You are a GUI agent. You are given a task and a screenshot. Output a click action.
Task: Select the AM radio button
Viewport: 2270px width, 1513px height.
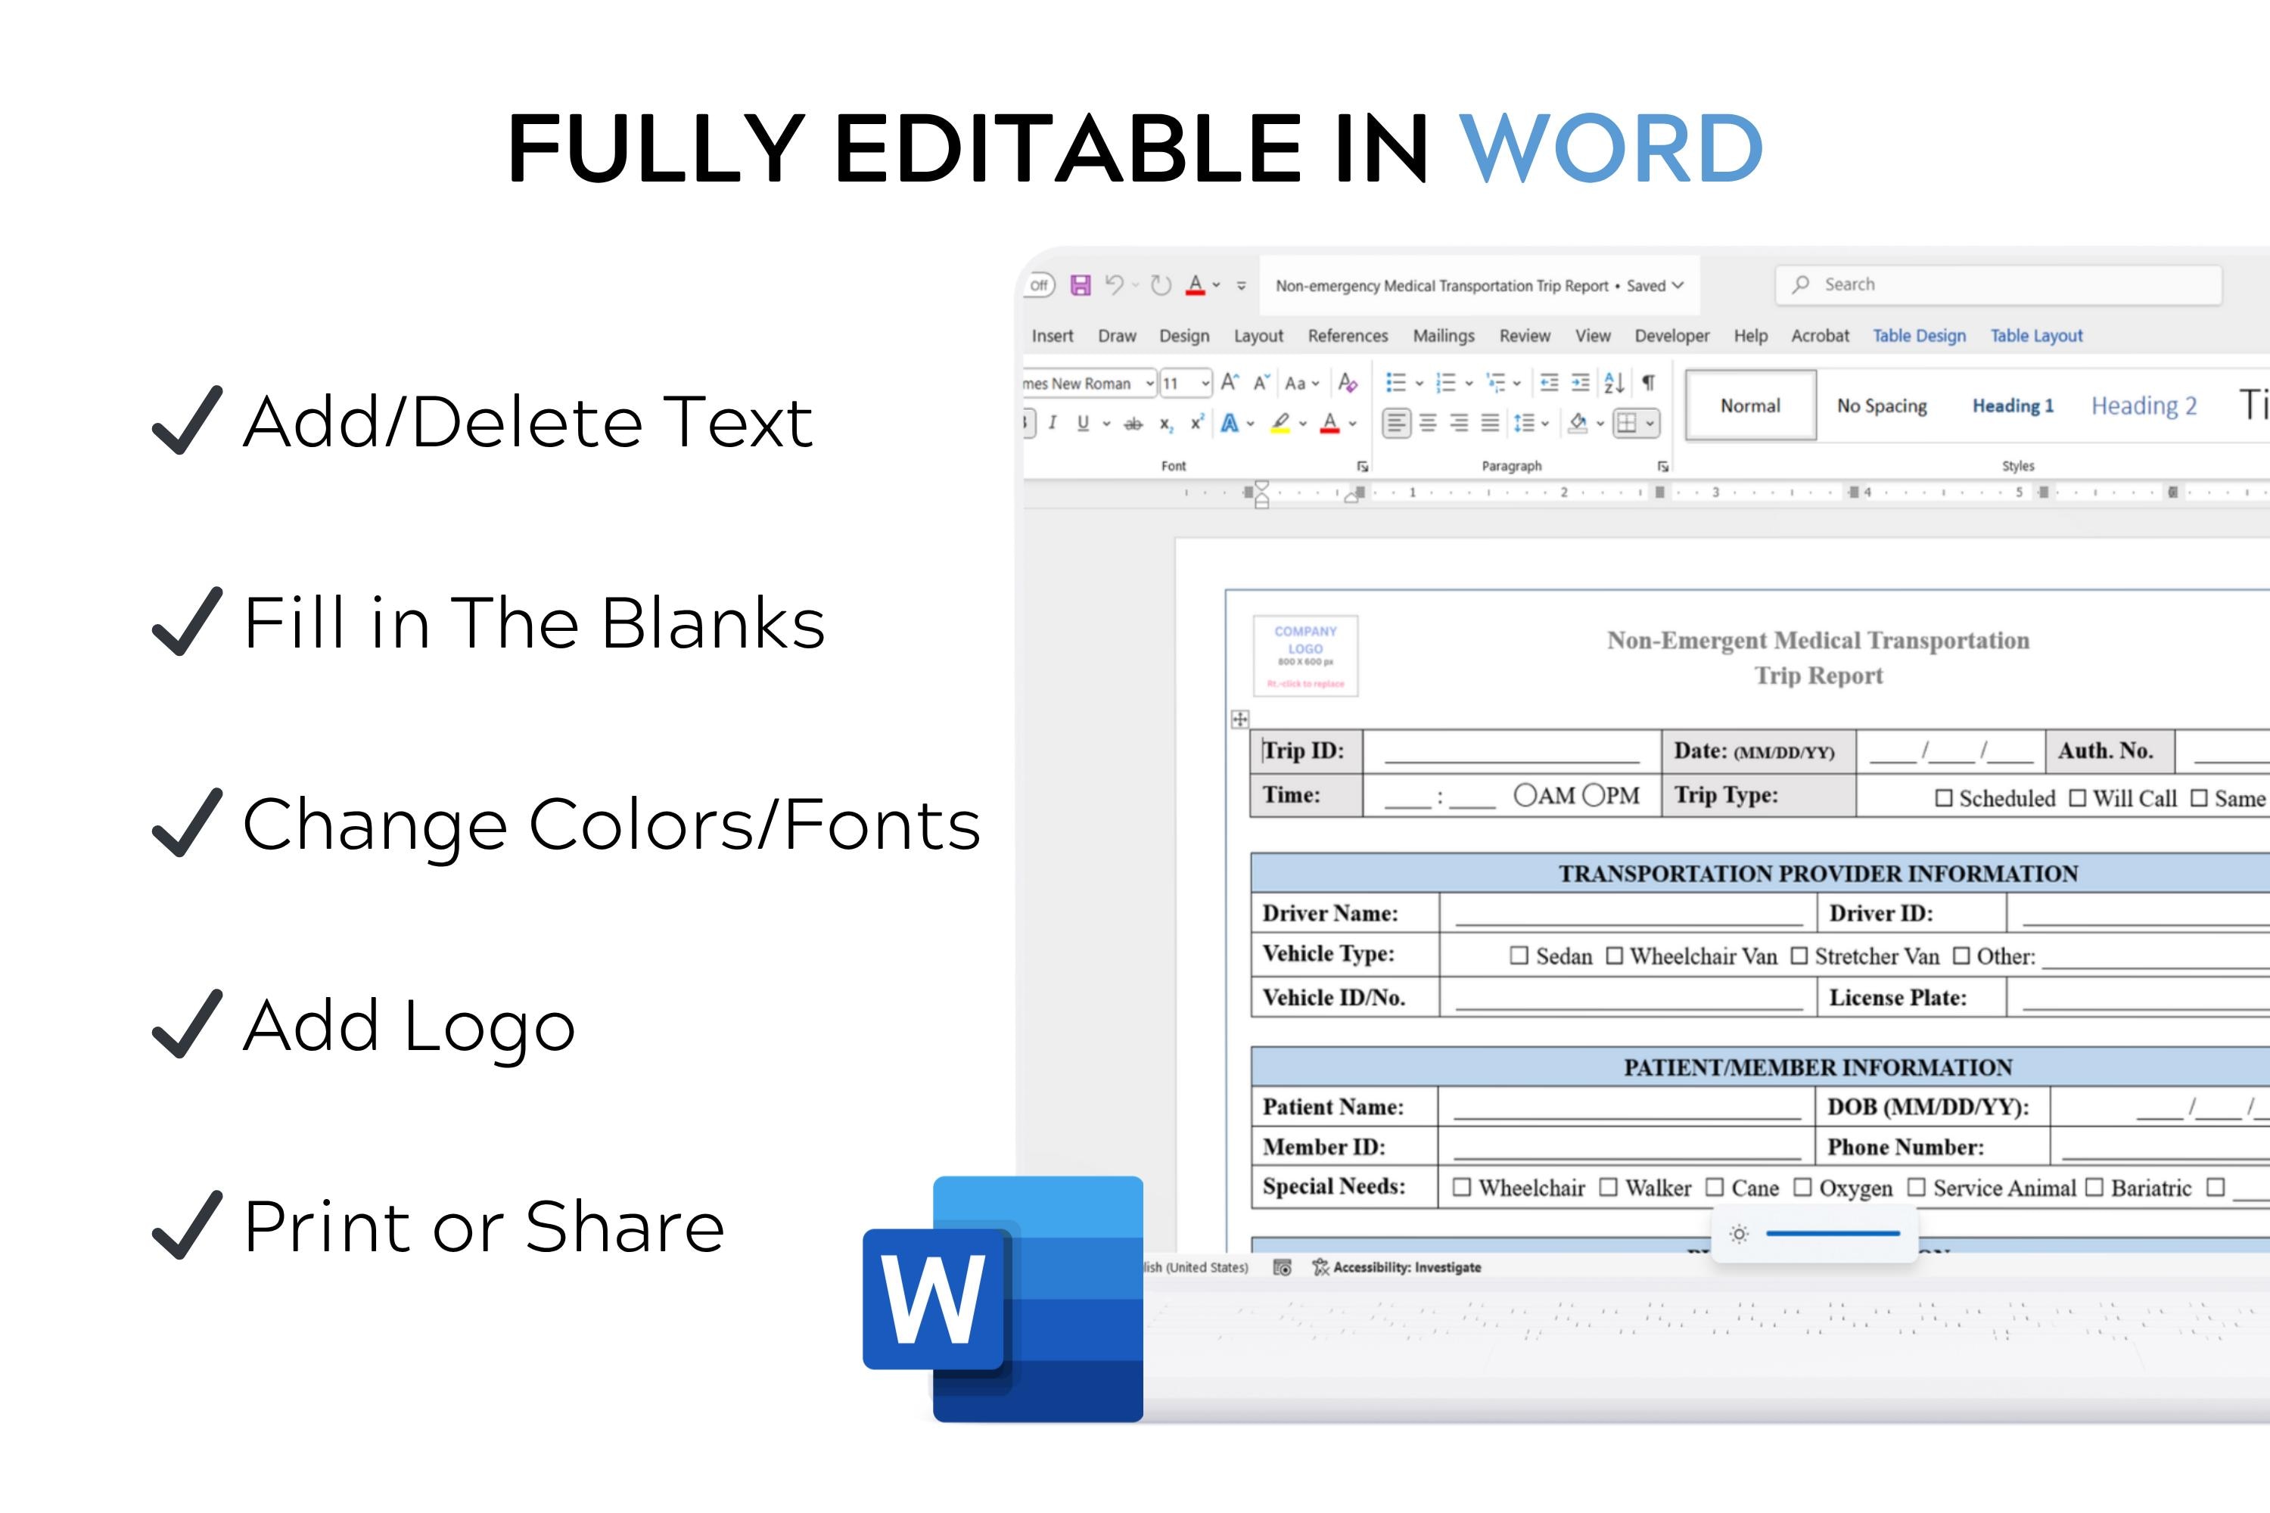tap(1525, 795)
